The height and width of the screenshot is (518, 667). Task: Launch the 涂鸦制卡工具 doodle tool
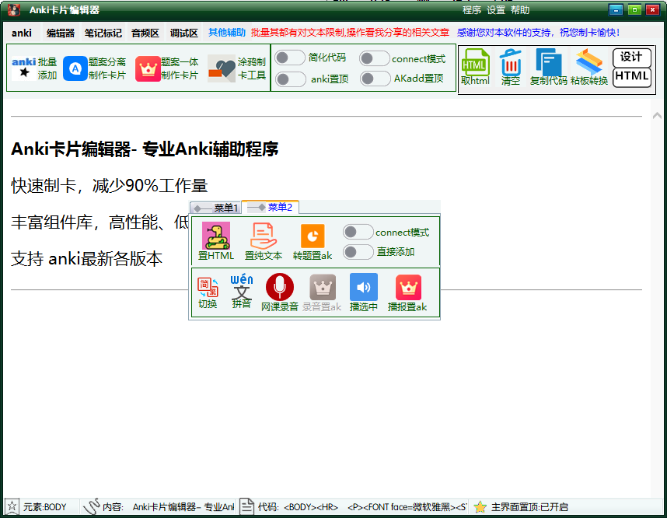tap(222, 68)
